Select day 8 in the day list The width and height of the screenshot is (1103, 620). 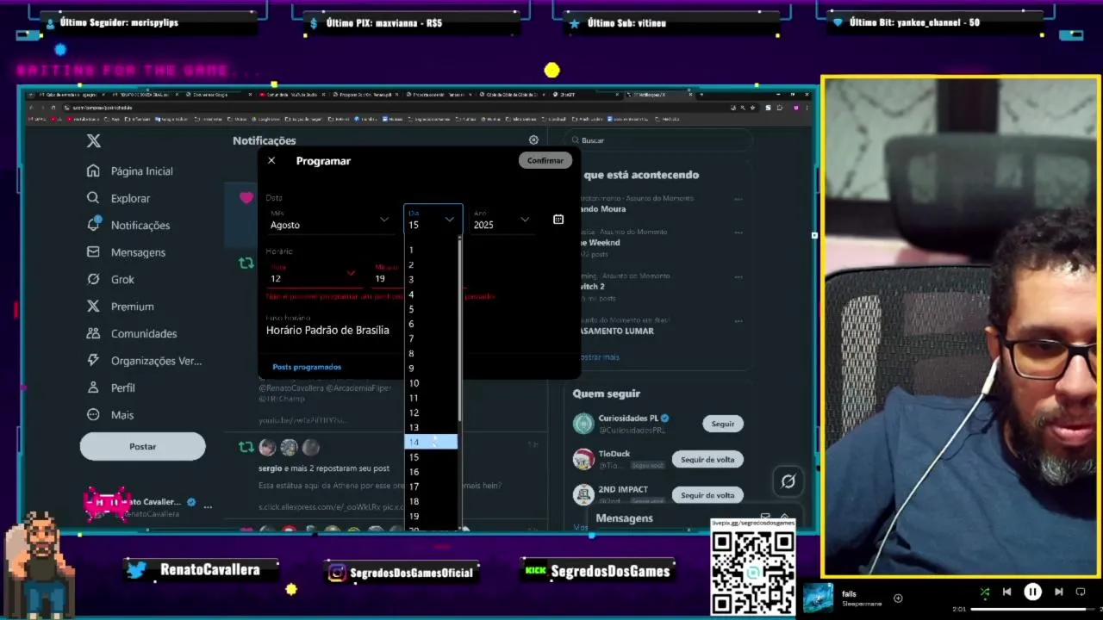point(431,353)
